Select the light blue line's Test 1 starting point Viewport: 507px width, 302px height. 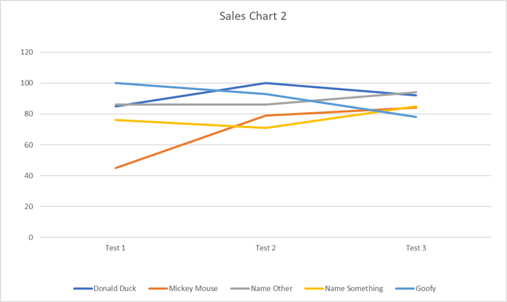point(116,83)
